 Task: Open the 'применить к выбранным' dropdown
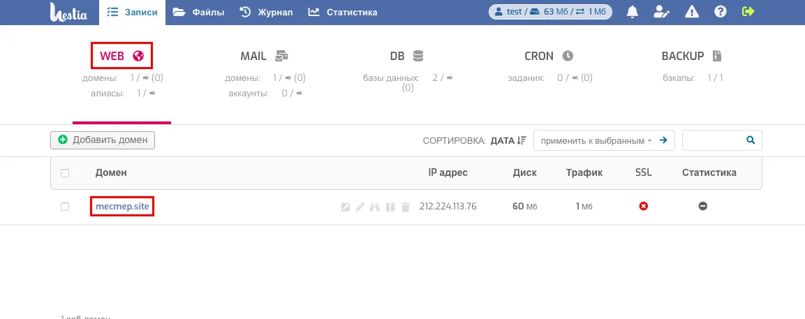point(596,140)
